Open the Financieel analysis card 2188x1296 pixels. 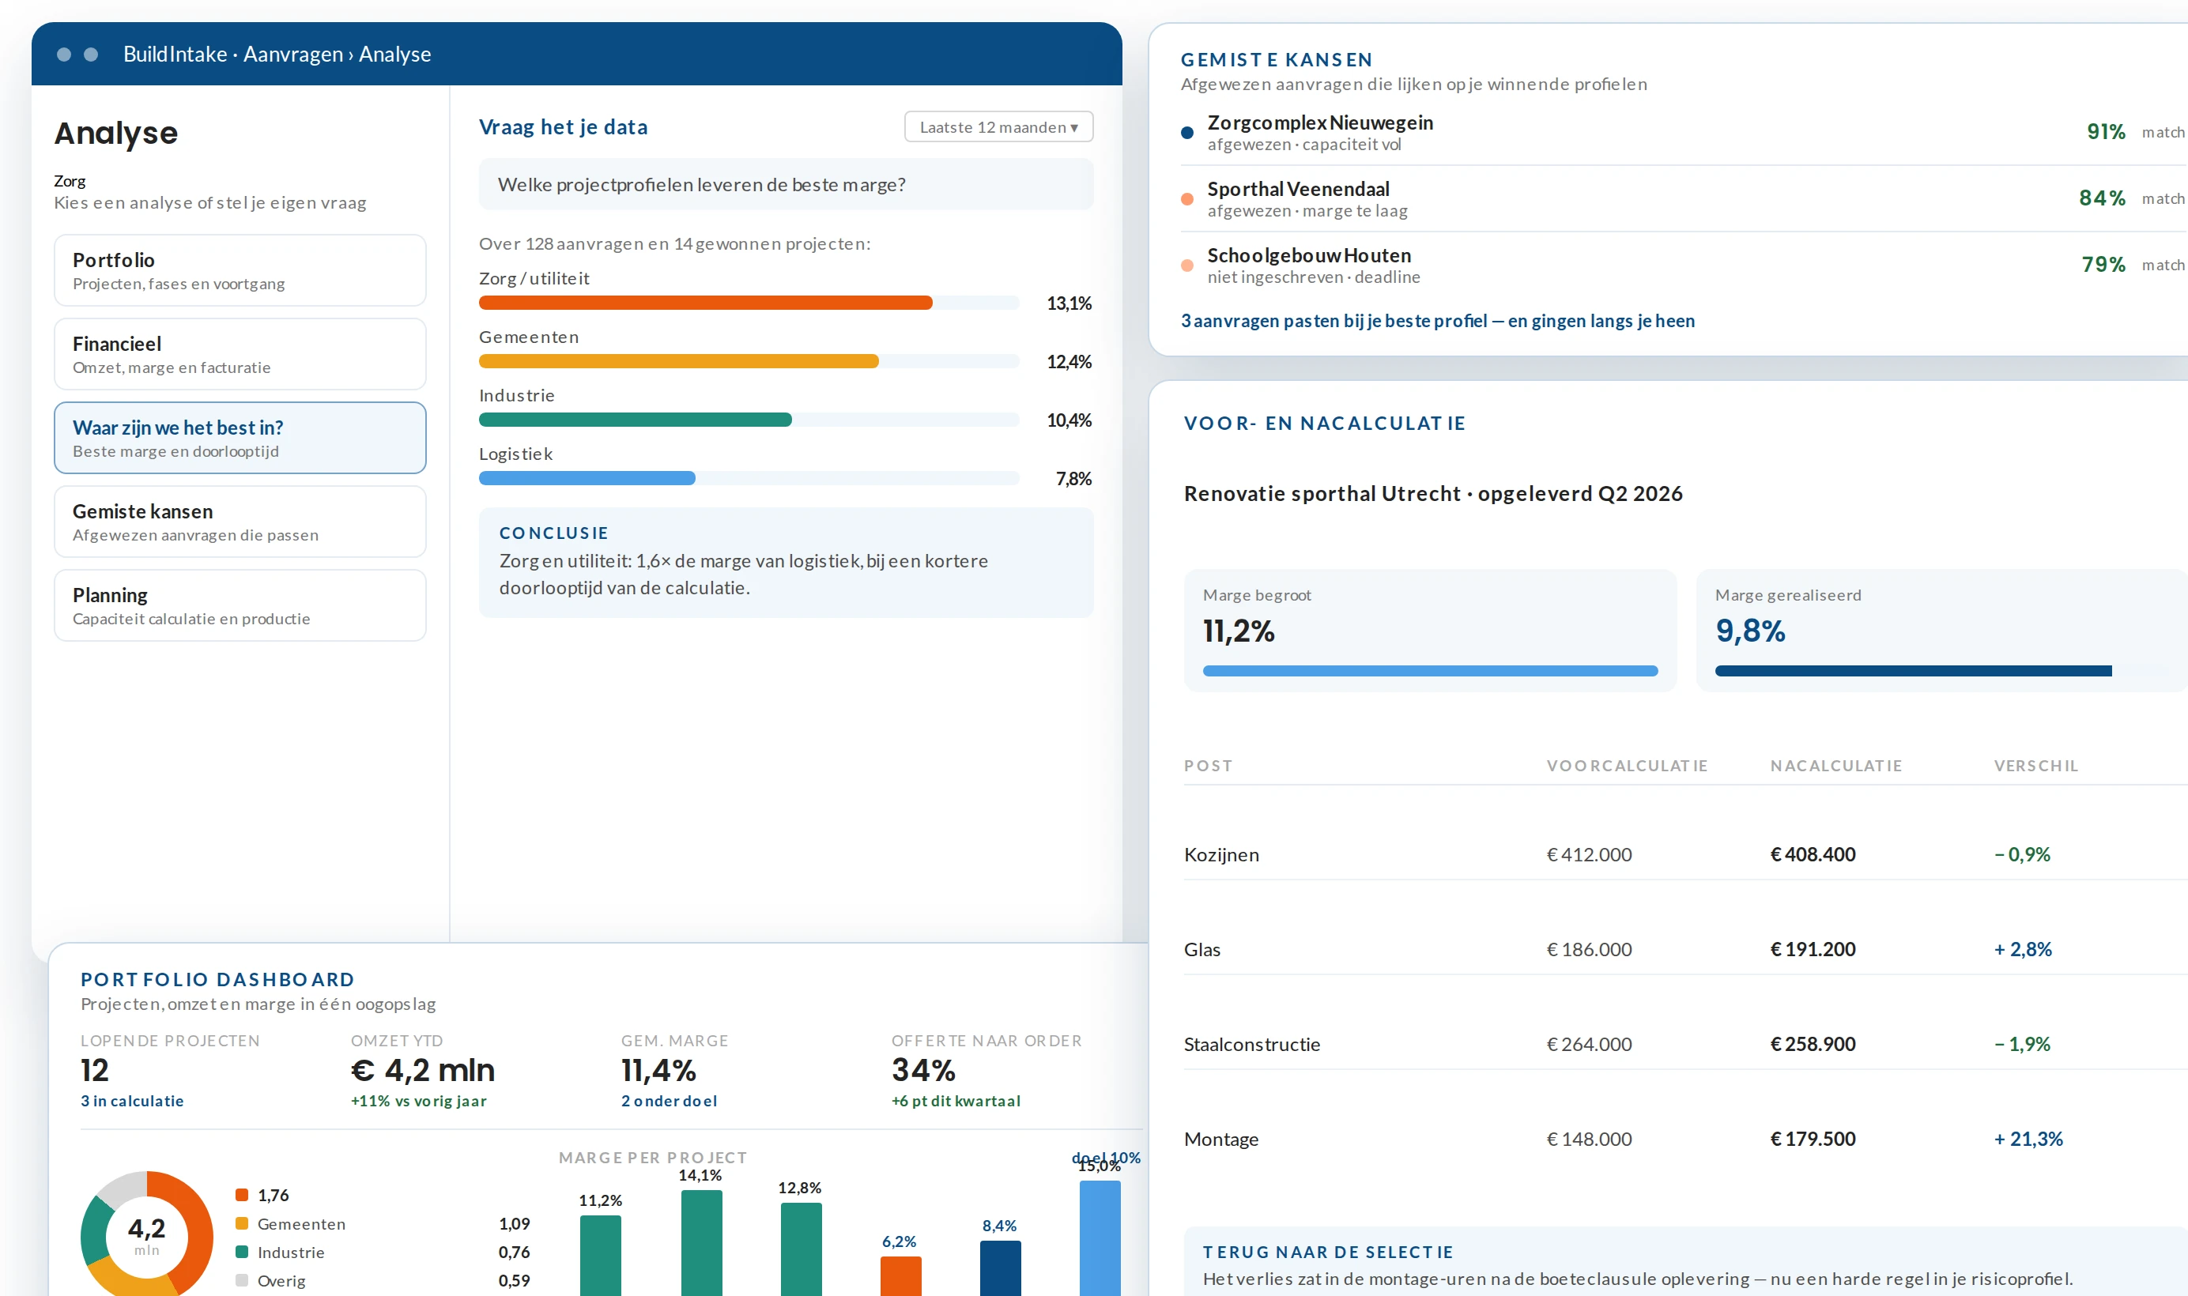point(240,354)
